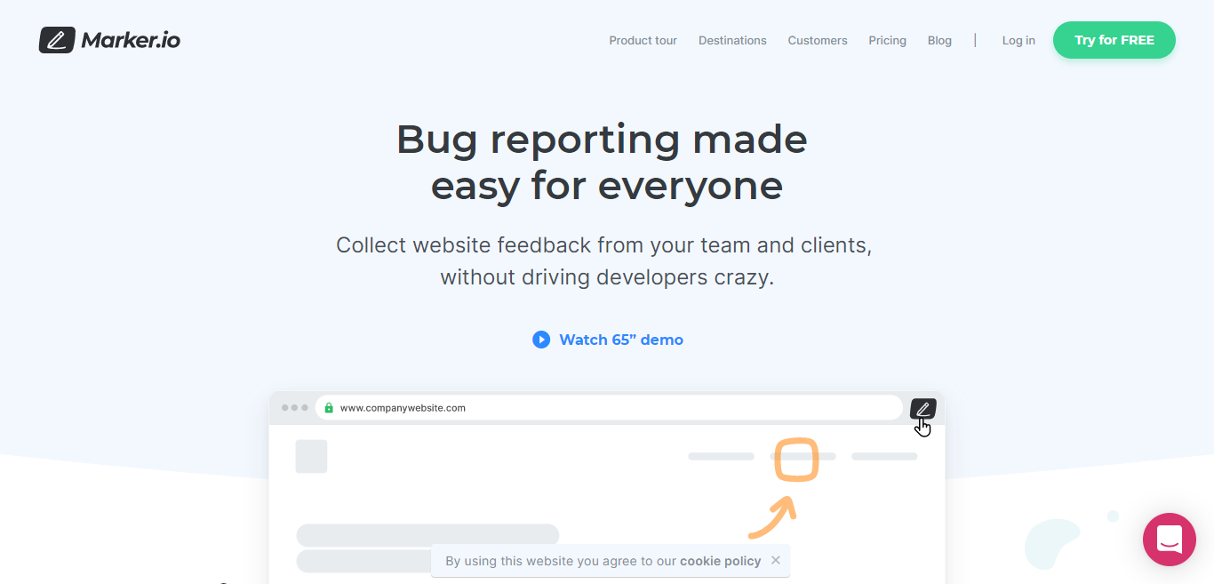Click the three gray window dots in the mock browser
The image size is (1214, 584).
tap(294, 408)
